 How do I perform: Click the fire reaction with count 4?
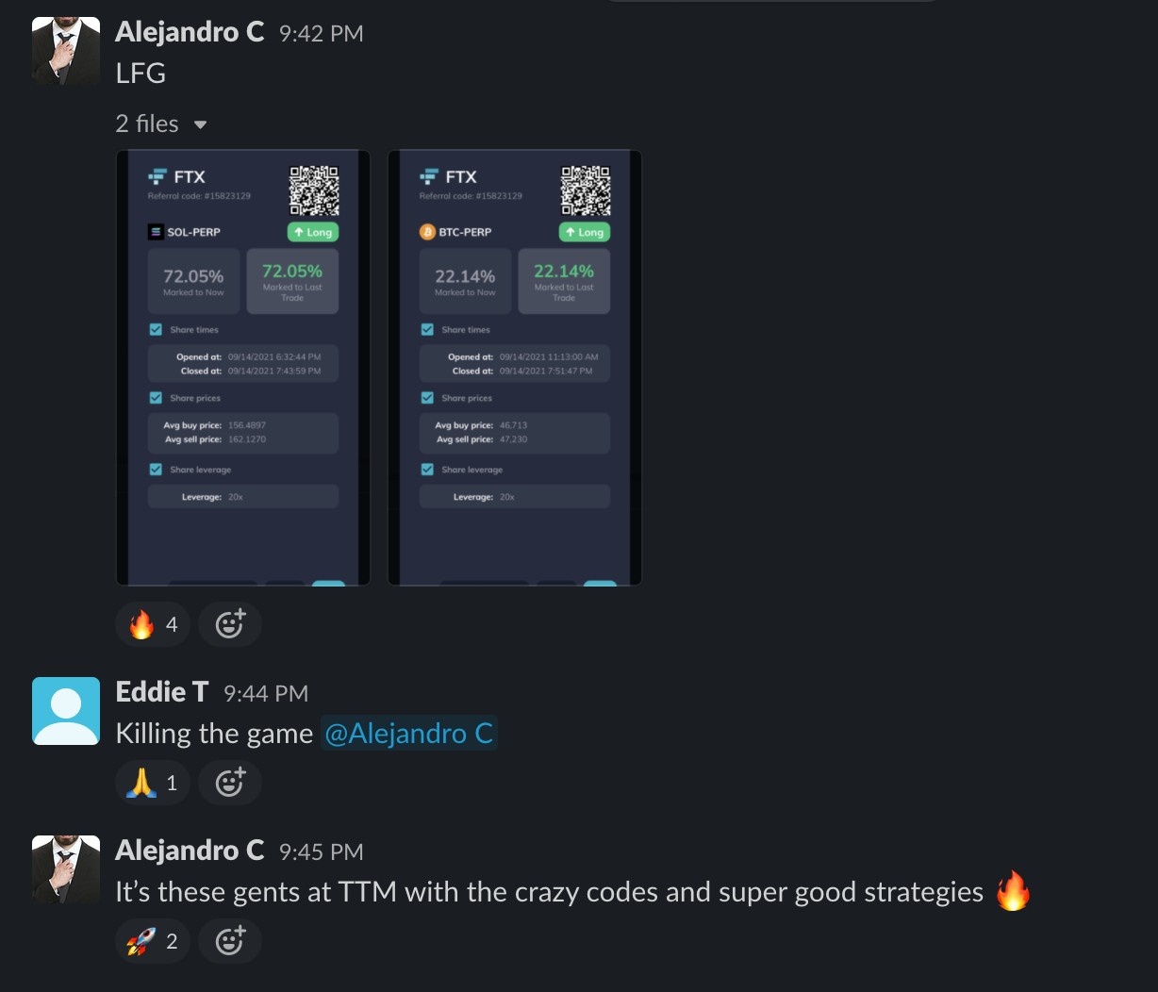[x=153, y=624]
